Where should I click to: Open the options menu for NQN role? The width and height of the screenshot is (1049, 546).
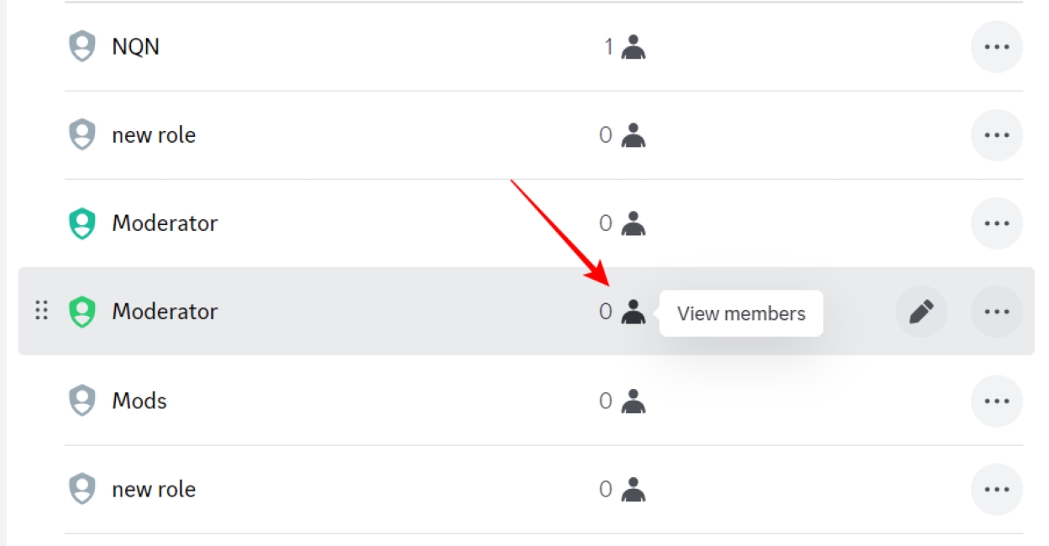click(997, 46)
